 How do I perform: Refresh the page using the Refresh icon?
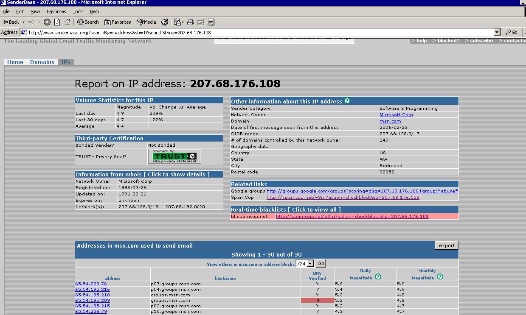[57, 22]
